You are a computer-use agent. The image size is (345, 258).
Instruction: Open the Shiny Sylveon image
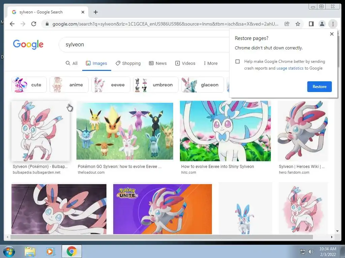[x=225, y=131]
